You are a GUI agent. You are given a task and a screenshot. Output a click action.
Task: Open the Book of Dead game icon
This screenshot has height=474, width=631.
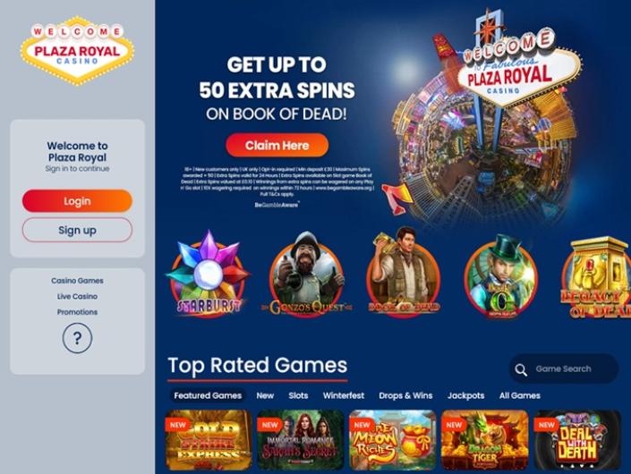click(404, 272)
